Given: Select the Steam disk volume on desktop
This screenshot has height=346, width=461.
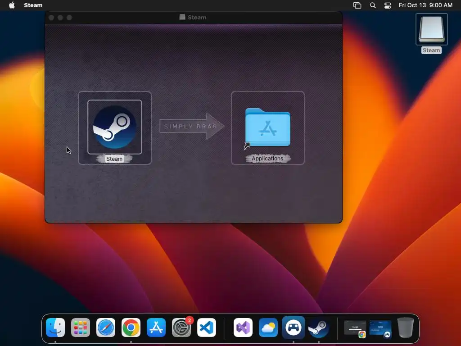Looking at the screenshot, I should (432, 29).
